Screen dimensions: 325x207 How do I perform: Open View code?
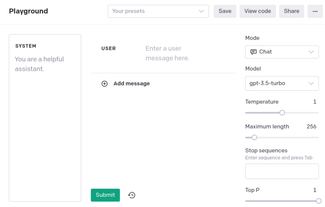258,11
